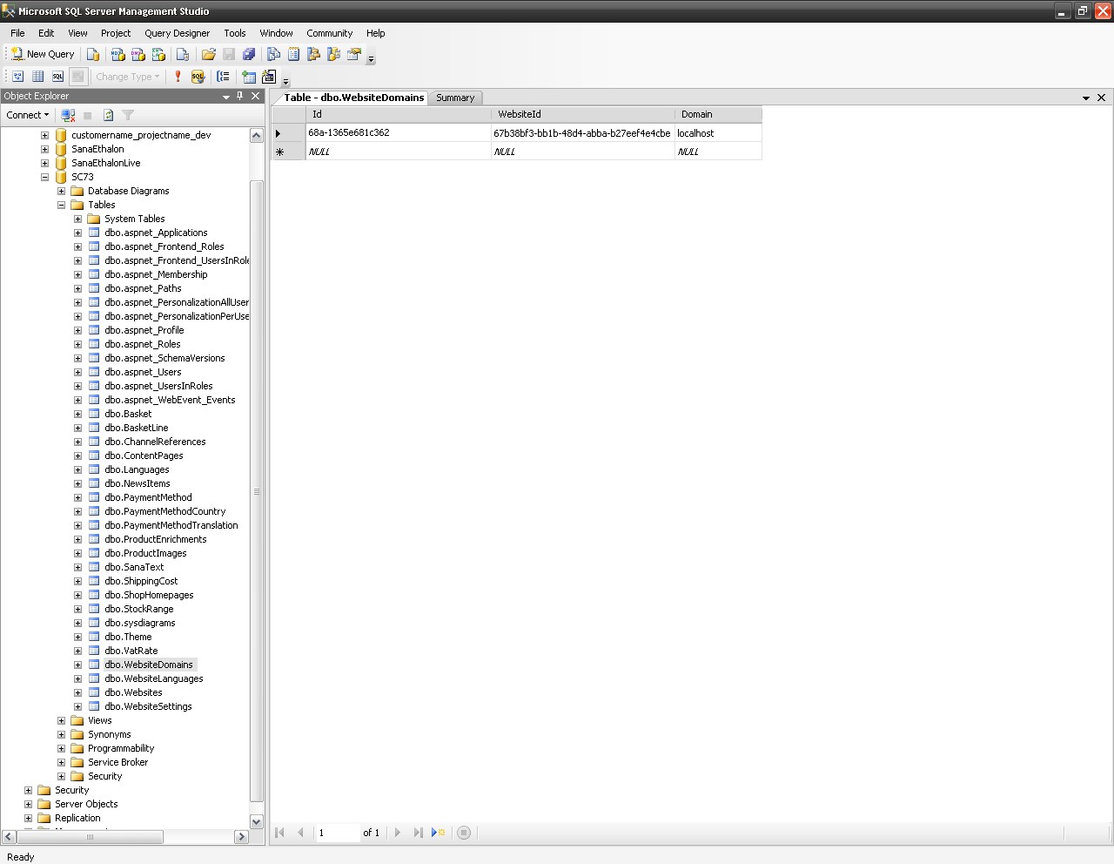Click the Add Group By icon
Viewport: 1114px width, 864px height.
[223, 77]
